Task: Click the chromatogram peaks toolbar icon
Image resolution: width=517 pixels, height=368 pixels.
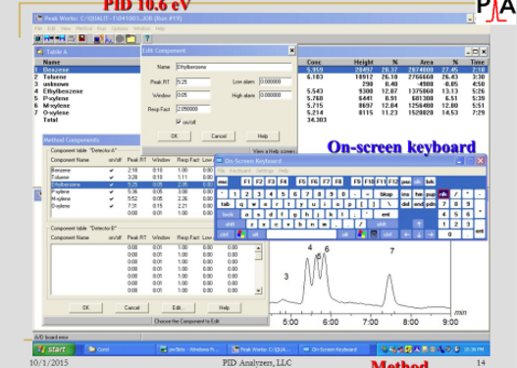Action: 109,39
